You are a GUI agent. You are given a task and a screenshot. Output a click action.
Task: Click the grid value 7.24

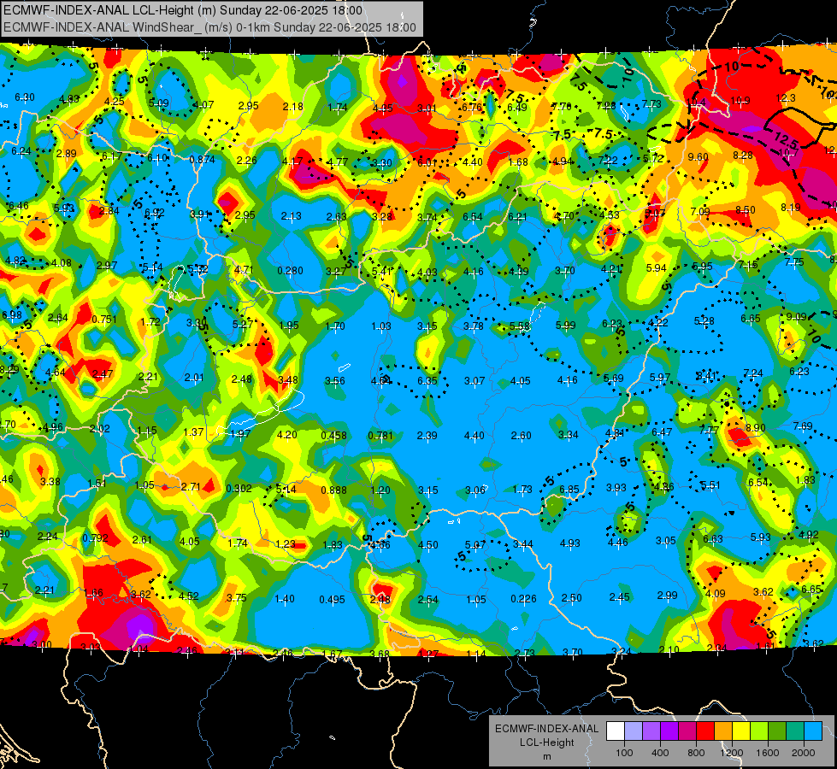coord(752,373)
